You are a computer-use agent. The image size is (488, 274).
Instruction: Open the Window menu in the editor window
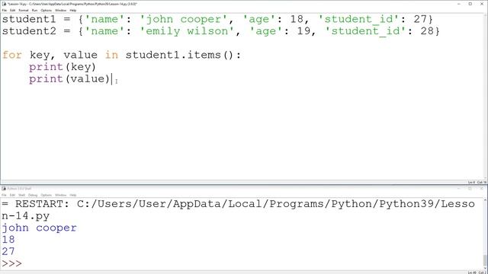point(61,10)
